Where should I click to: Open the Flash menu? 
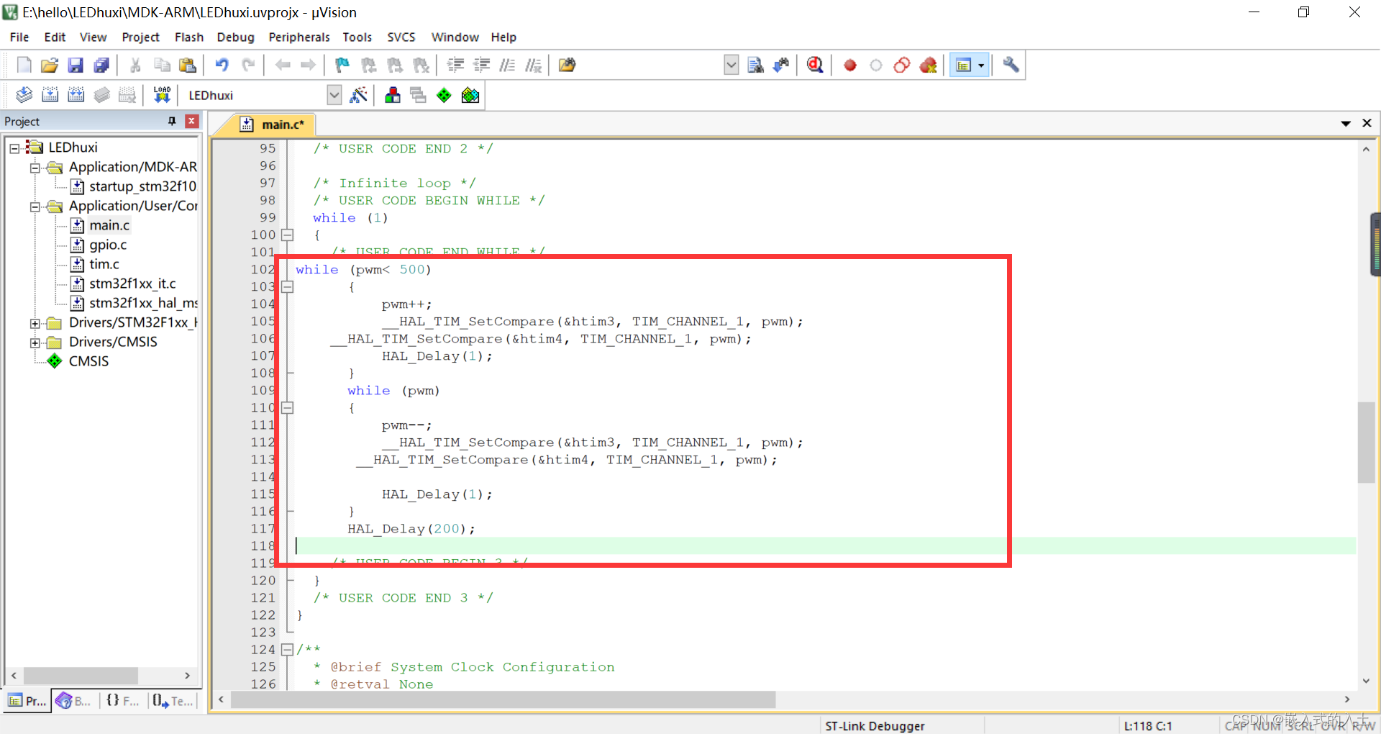pos(189,37)
